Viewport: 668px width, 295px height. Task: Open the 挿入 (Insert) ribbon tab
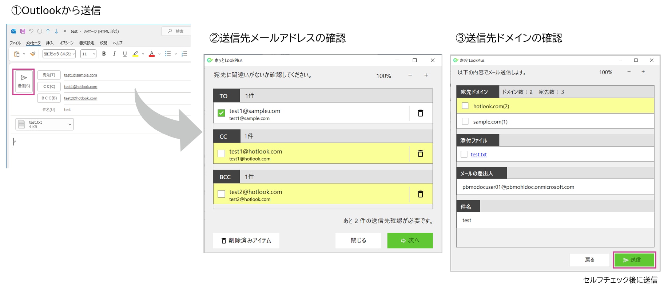tap(49, 43)
